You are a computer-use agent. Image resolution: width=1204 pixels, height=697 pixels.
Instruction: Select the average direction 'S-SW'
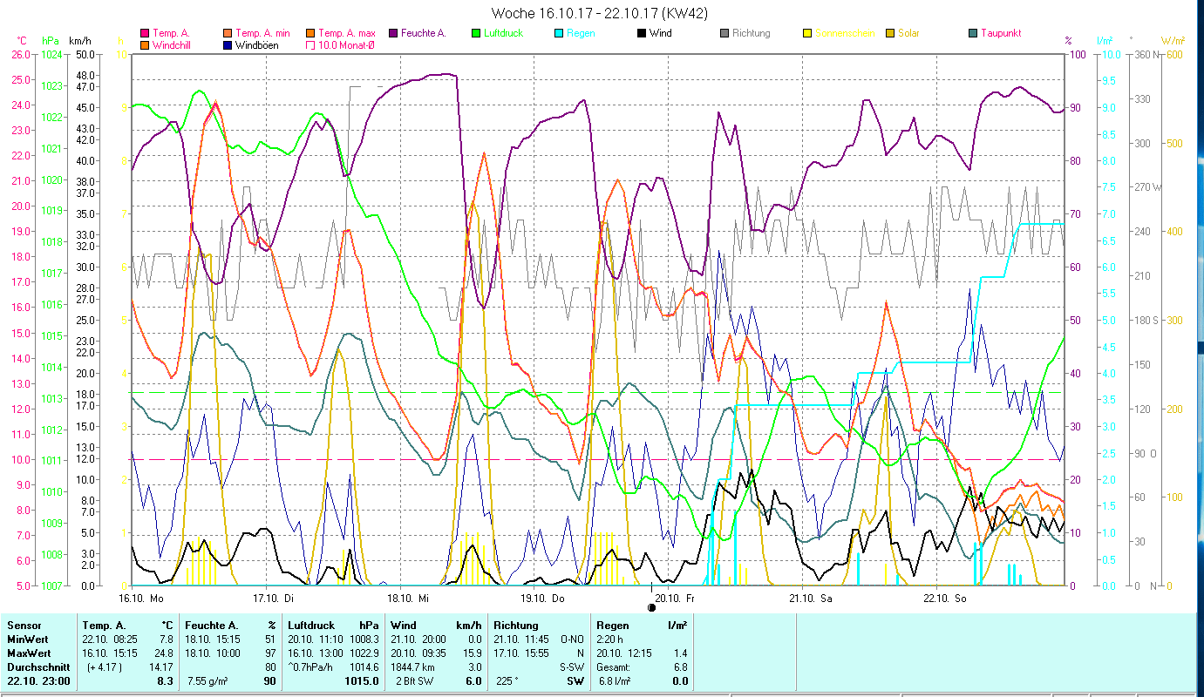[x=573, y=667]
